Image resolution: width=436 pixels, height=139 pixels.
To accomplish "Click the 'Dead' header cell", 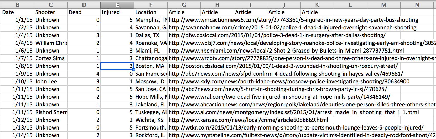I will pos(84,12).
